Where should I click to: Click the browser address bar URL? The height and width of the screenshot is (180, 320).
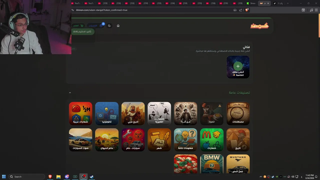[x=102, y=10]
